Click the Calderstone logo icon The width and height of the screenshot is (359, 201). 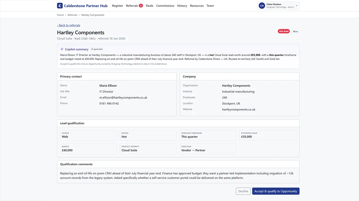click(x=60, y=5)
